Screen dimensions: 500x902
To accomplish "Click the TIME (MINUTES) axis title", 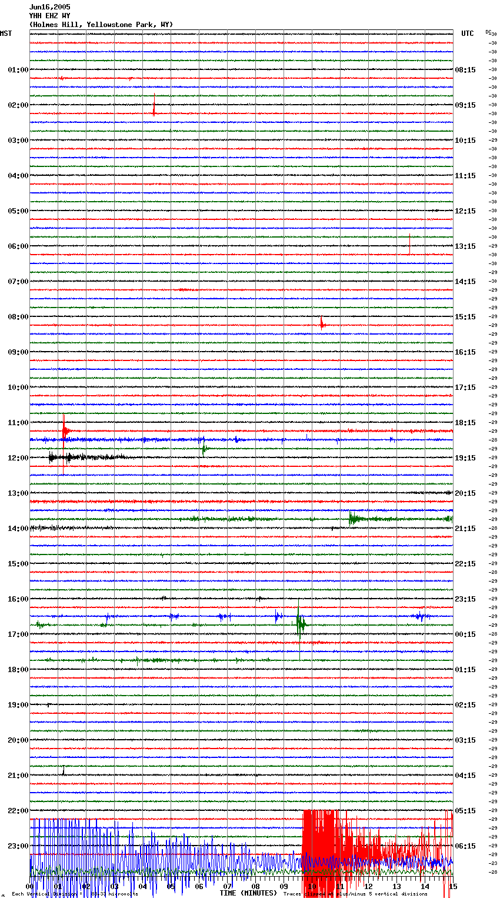I will click(248, 893).
